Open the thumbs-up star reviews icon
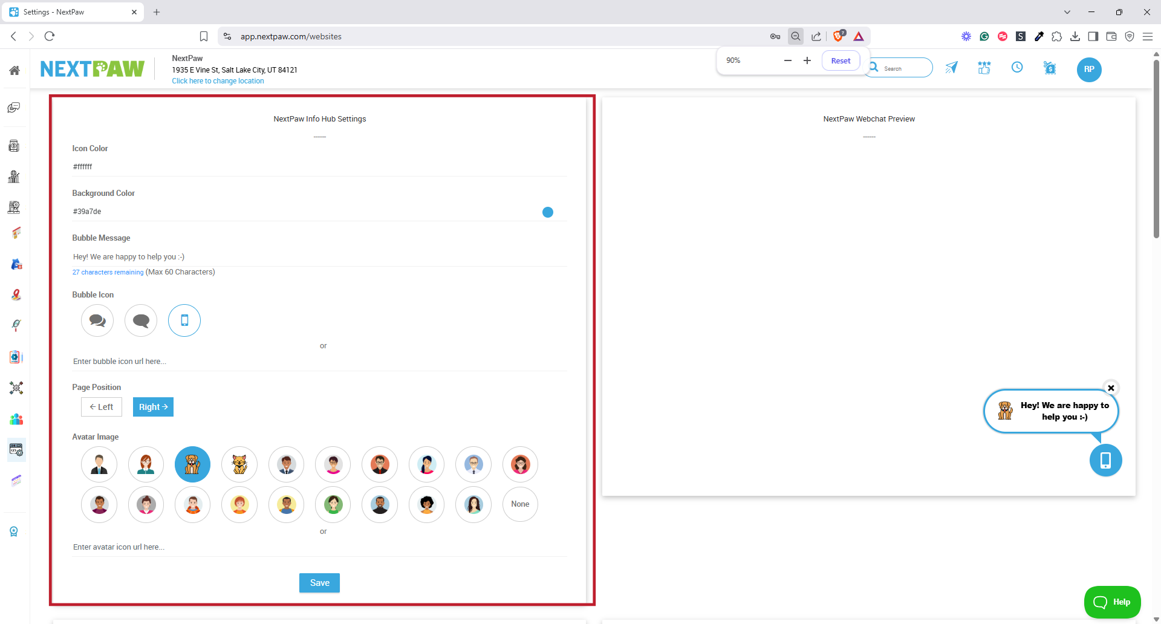The height and width of the screenshot is (624, 1161). (x=984, y=68)
